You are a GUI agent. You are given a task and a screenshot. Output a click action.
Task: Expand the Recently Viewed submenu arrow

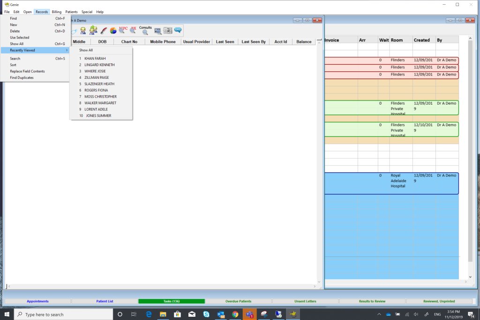(x=67, y=50)
